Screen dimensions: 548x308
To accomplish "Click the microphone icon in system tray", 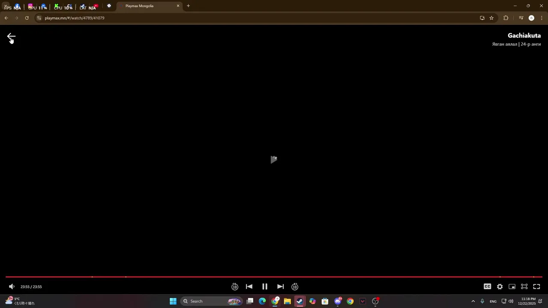I will (482, 301).
